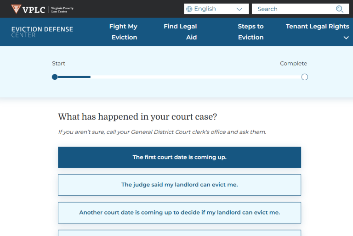Open the Find Legal Aid menu item
Screen dimensions: 353x236
(180, 32)
